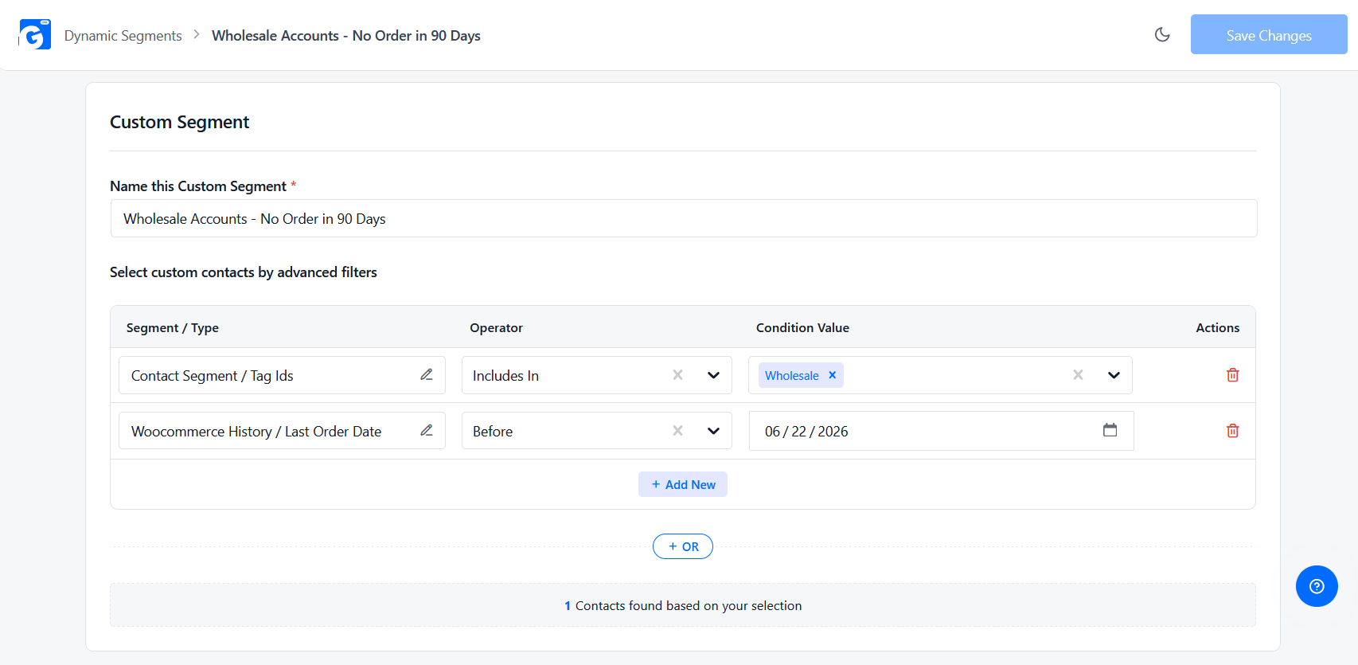This screenshot has width=1358, height=665.
Task: Go to Dynamic Segments breadcrumb
Action: [x=123, y=36]
